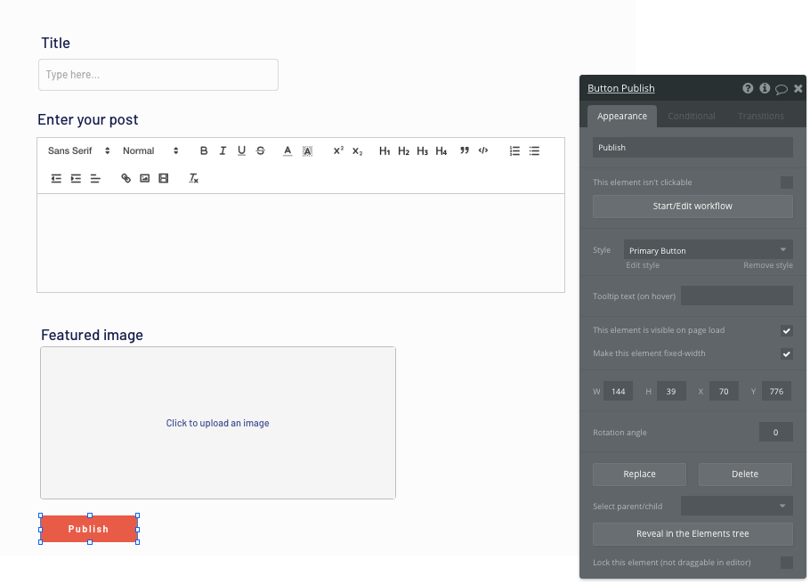This screenshot has width=810, height=584.
Task: Insert a code block in the post
Action: 482,150
